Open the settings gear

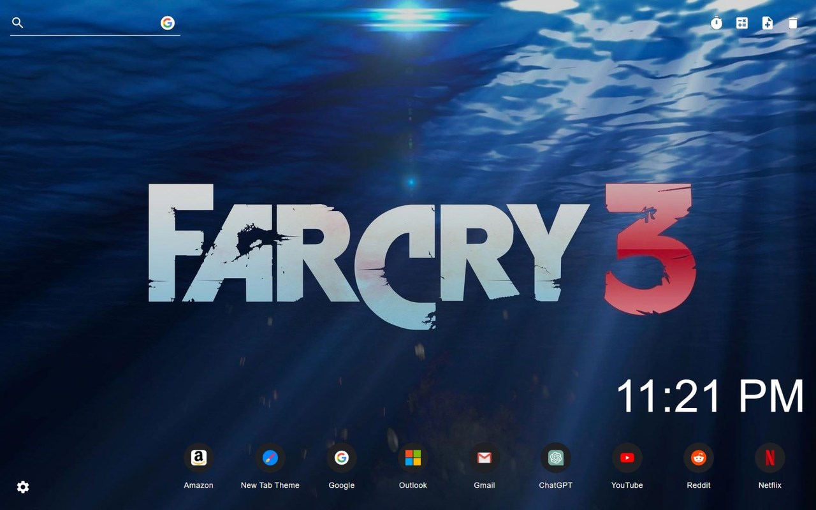[23, 487]
